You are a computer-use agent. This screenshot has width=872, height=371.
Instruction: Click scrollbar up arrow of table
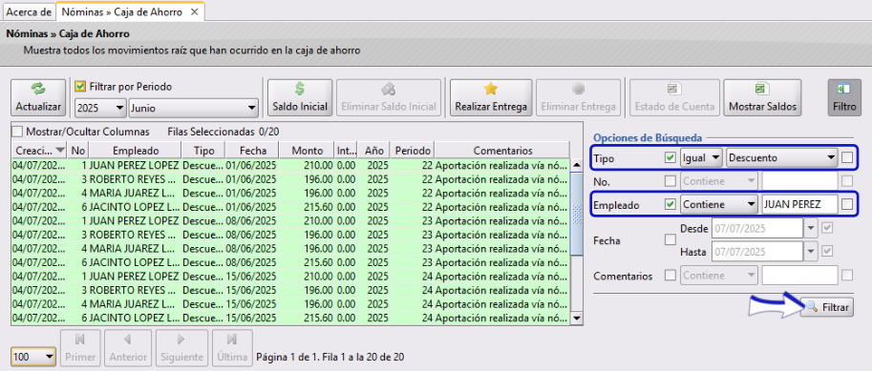577,164
